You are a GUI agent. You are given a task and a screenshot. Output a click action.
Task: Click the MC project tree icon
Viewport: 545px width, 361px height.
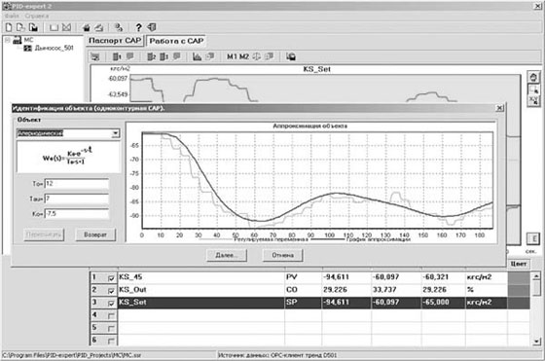pyautogui.click(x=18, y=40)
